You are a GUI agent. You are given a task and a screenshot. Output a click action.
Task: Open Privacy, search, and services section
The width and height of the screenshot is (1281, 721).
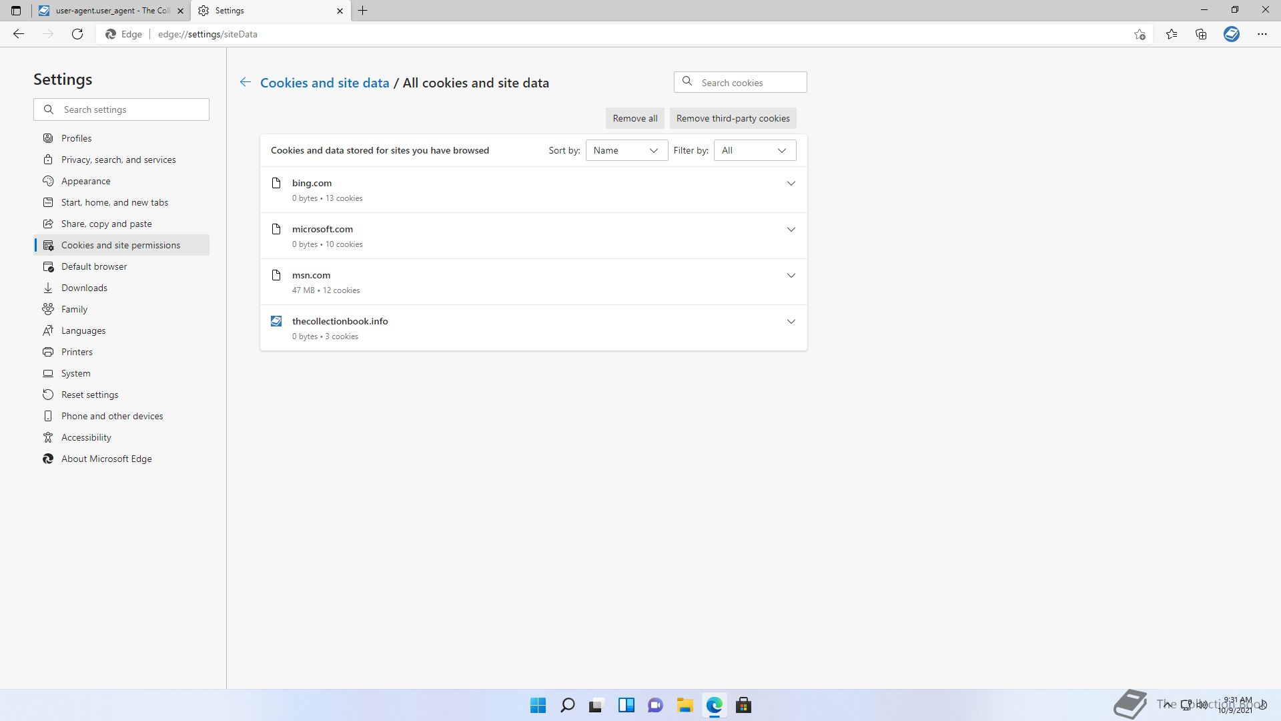coord(121,160)
